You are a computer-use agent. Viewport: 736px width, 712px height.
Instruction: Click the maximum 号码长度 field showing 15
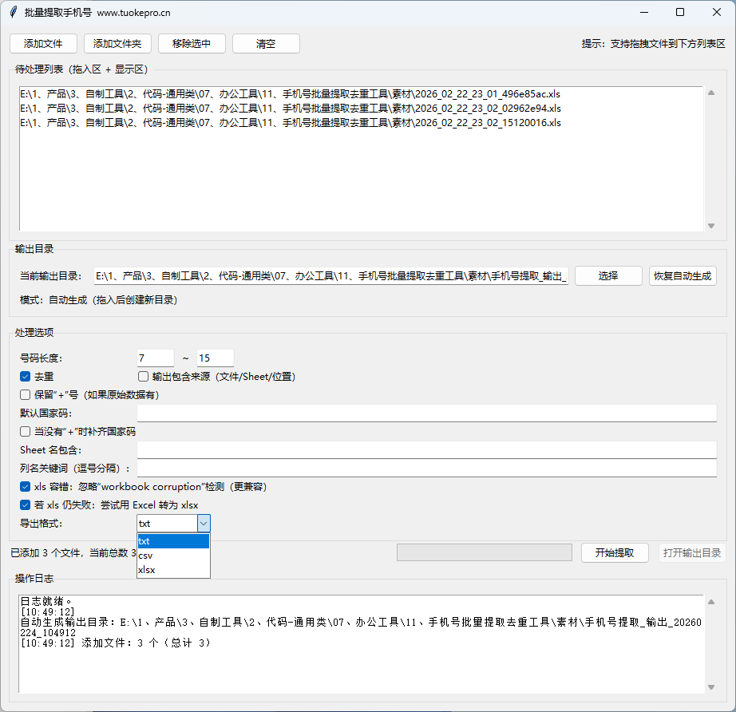point(215,358)
